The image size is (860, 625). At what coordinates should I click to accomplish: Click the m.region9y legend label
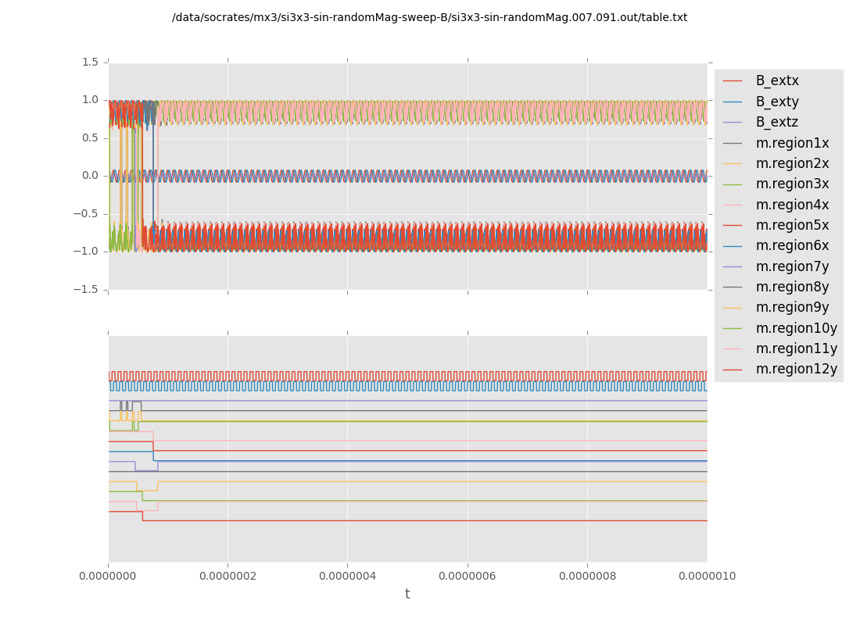pyautogui.click(x=792, y=307)
